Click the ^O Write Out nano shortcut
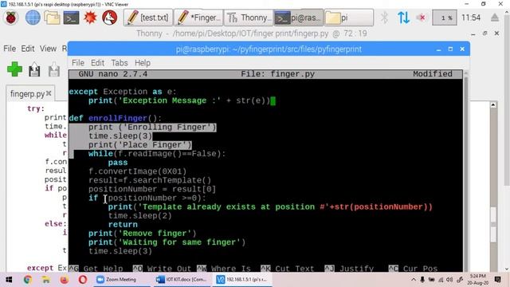 tap(162, 269)
